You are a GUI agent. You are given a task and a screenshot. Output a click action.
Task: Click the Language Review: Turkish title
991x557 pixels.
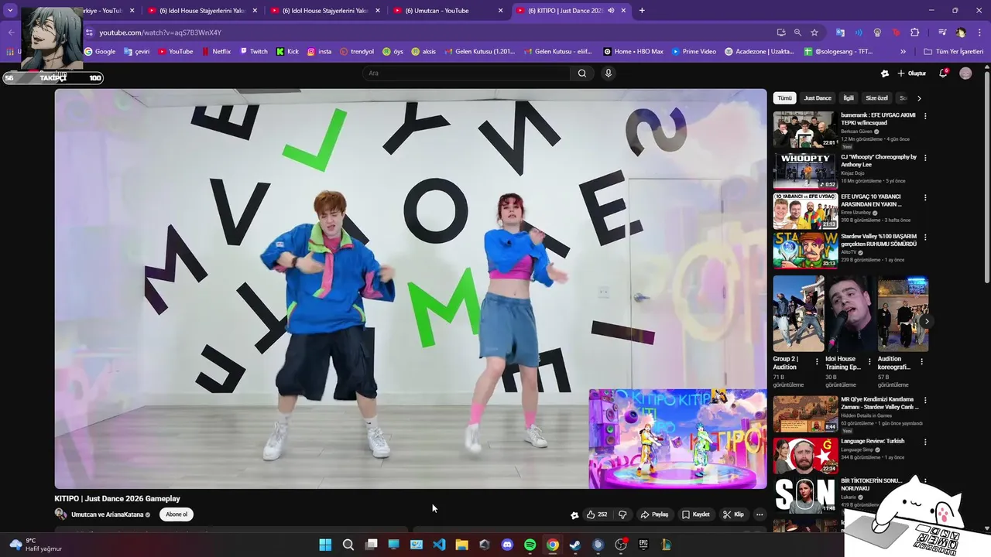tap(873, 441)
